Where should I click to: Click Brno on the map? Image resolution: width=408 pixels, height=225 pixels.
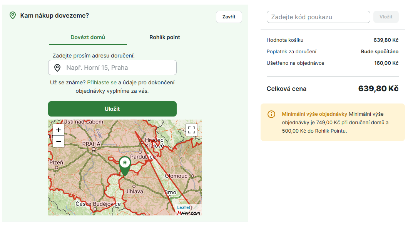(x=170, y=193)
